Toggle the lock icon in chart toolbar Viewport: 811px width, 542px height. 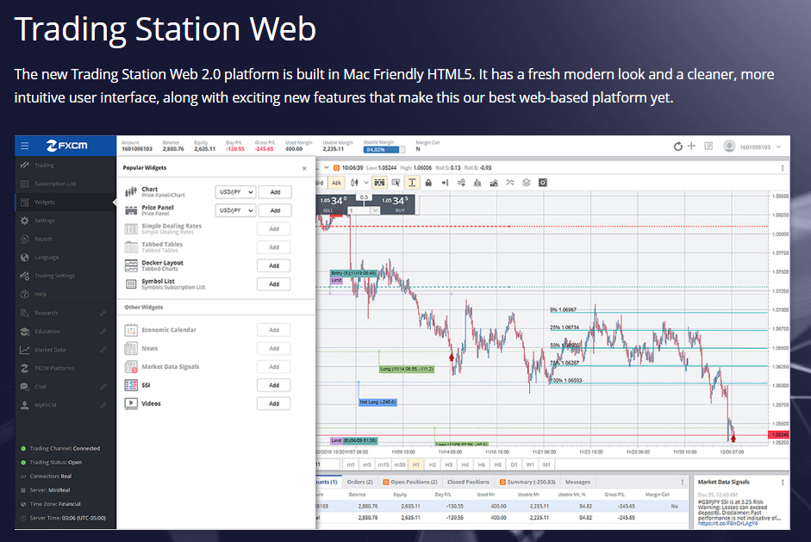[428, 183]
